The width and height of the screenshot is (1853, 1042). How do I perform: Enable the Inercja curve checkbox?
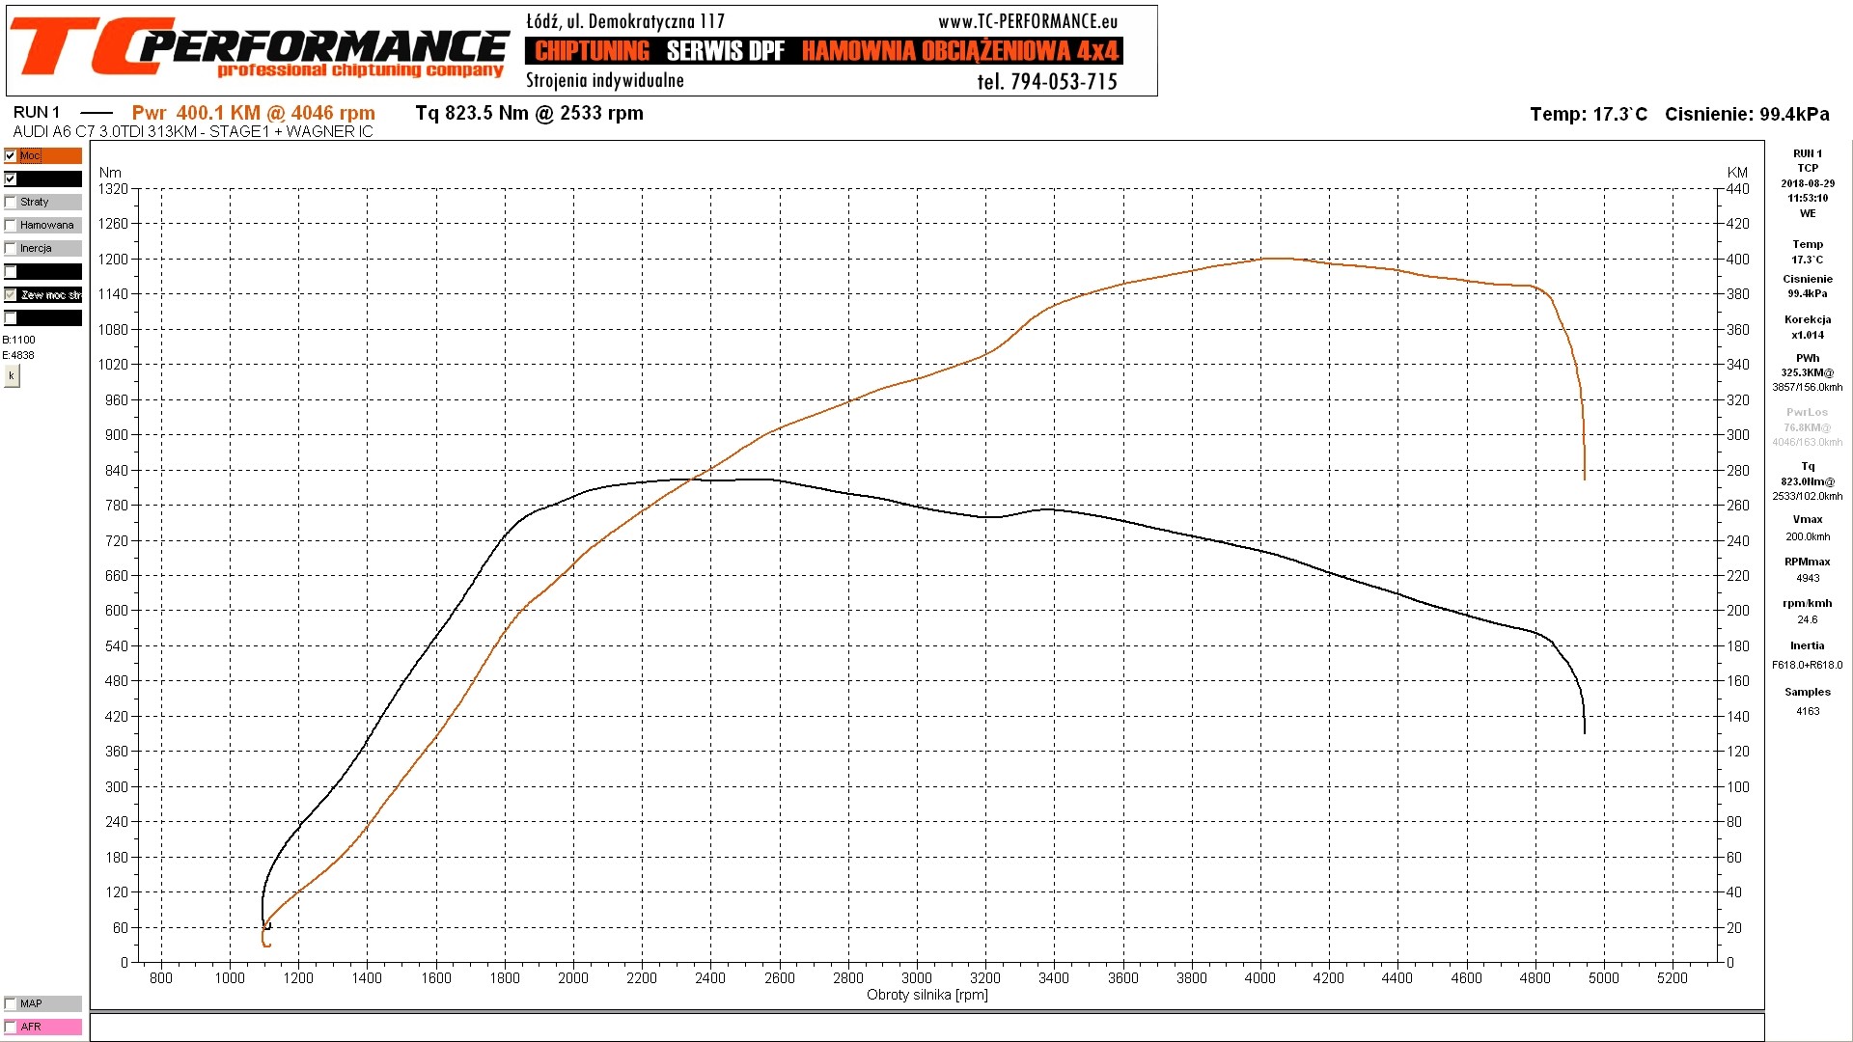[x=11, y=248]
